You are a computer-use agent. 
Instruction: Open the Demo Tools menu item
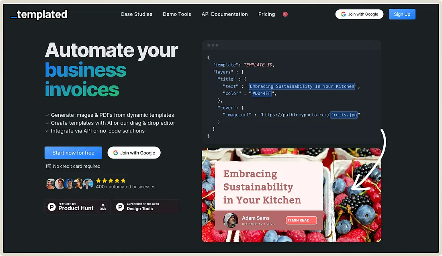pos(177,14)
